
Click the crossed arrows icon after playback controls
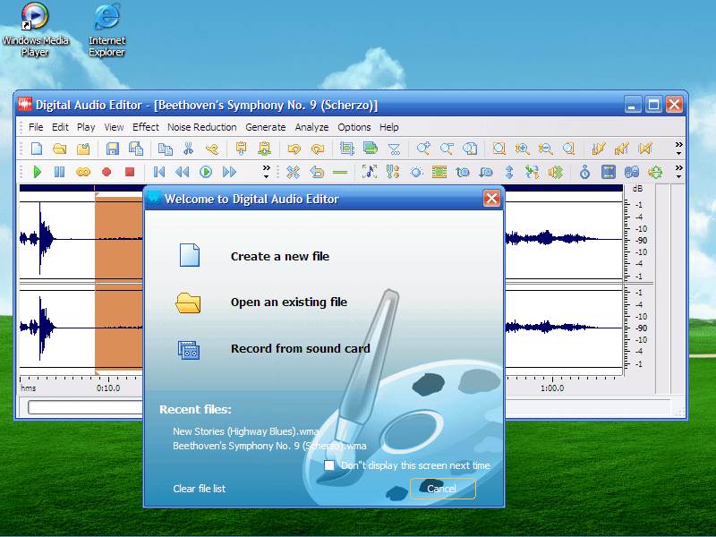[x=294, y=172]
